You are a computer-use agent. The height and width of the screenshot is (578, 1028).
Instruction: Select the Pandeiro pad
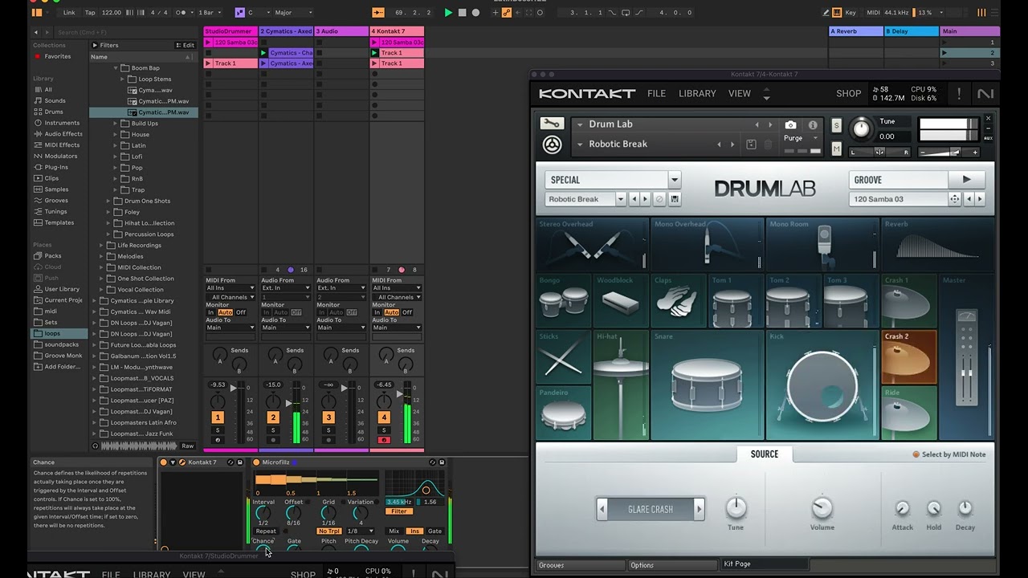[564, 413]
